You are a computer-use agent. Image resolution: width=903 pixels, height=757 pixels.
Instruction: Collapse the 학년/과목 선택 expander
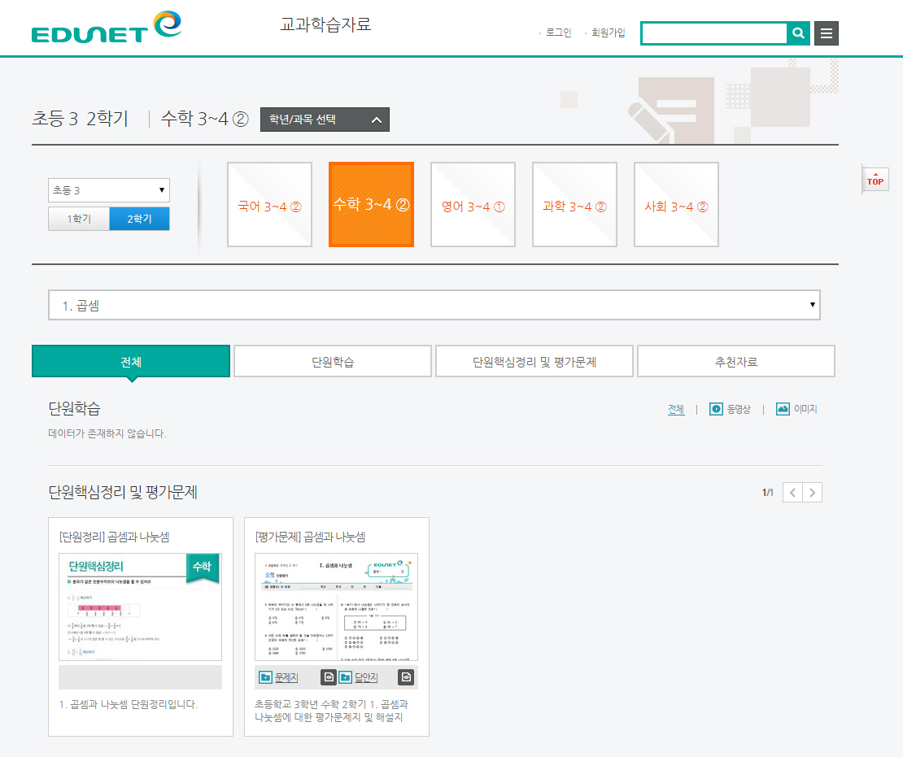[325, 120]
